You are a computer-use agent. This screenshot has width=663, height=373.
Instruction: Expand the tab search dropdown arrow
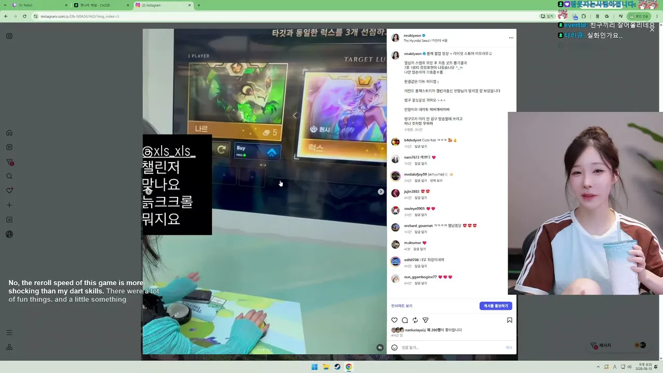click(x=5, y=5)
